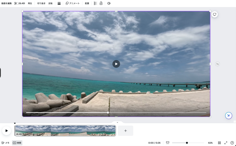This screenshot has height=146, width=236.
Task: Open the magic assistant sparkle button
Action: 228,116
